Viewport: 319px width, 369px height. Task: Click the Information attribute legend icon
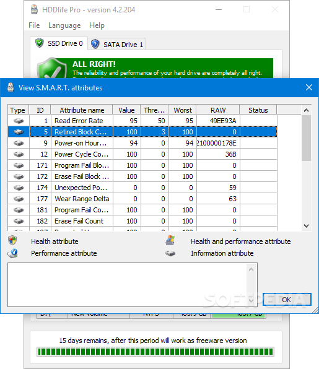[x=170, y=253]
